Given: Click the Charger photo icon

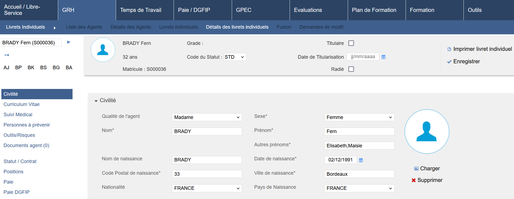Looking at the screenshot, I should click(416, 169).
